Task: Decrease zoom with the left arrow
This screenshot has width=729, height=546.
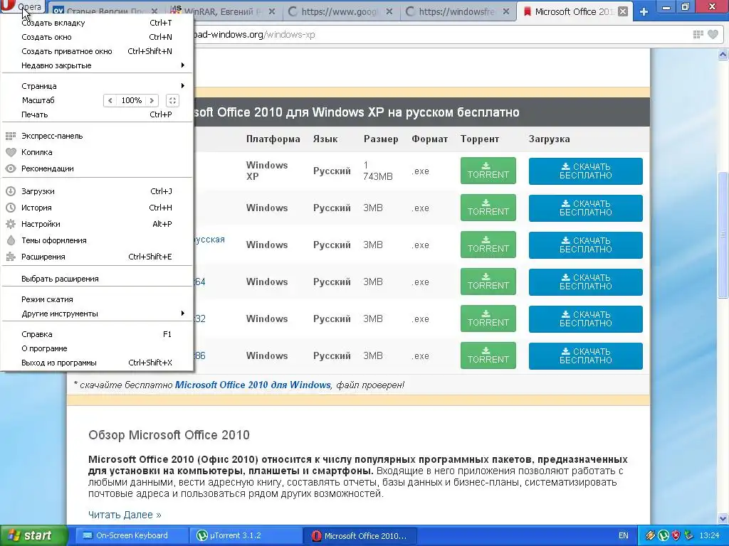Action: pos(110,100)
